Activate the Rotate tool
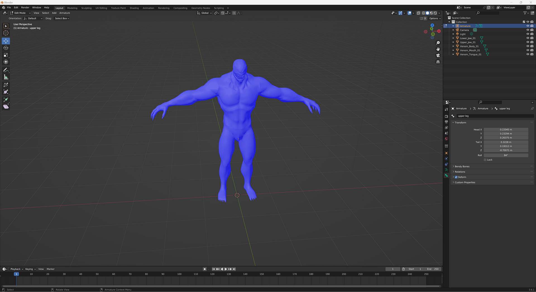The width and height of the screenshot is (536, 292). tap(6, 48)
